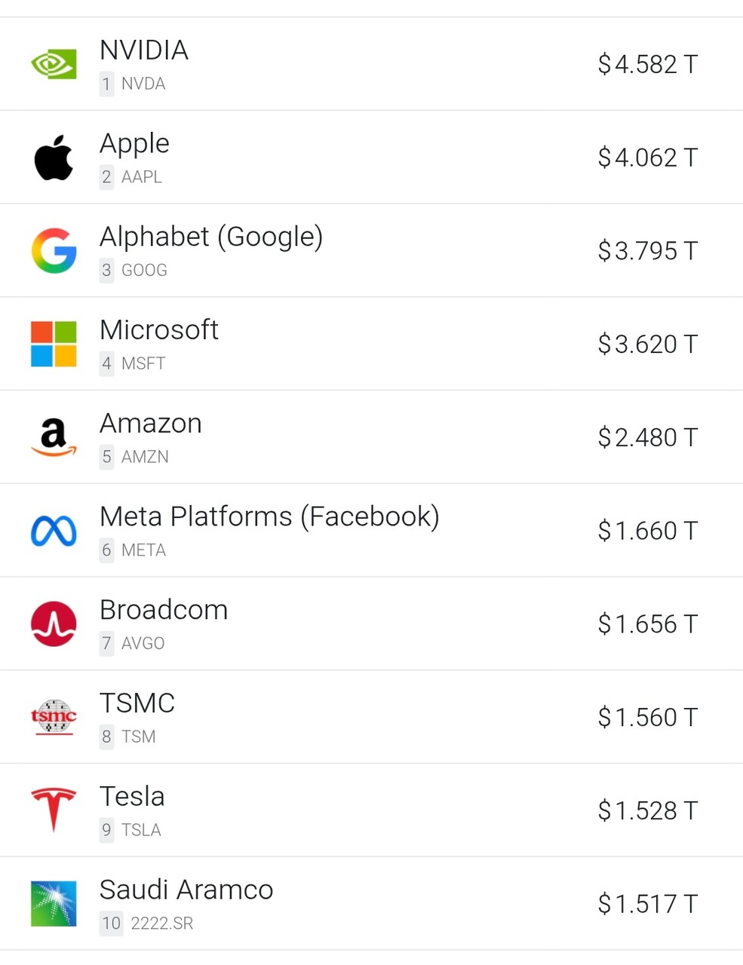Click the Saudi Aramco name link
Viewport: 743px width, 965px height.
click(x=186, y=890)
